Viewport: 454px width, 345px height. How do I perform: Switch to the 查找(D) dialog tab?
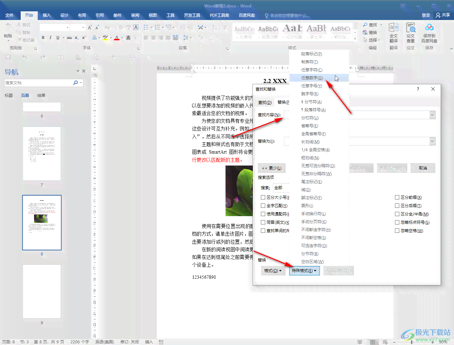(265, 102)
